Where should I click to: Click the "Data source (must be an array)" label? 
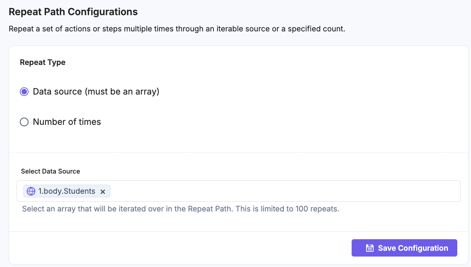point(96,92)
